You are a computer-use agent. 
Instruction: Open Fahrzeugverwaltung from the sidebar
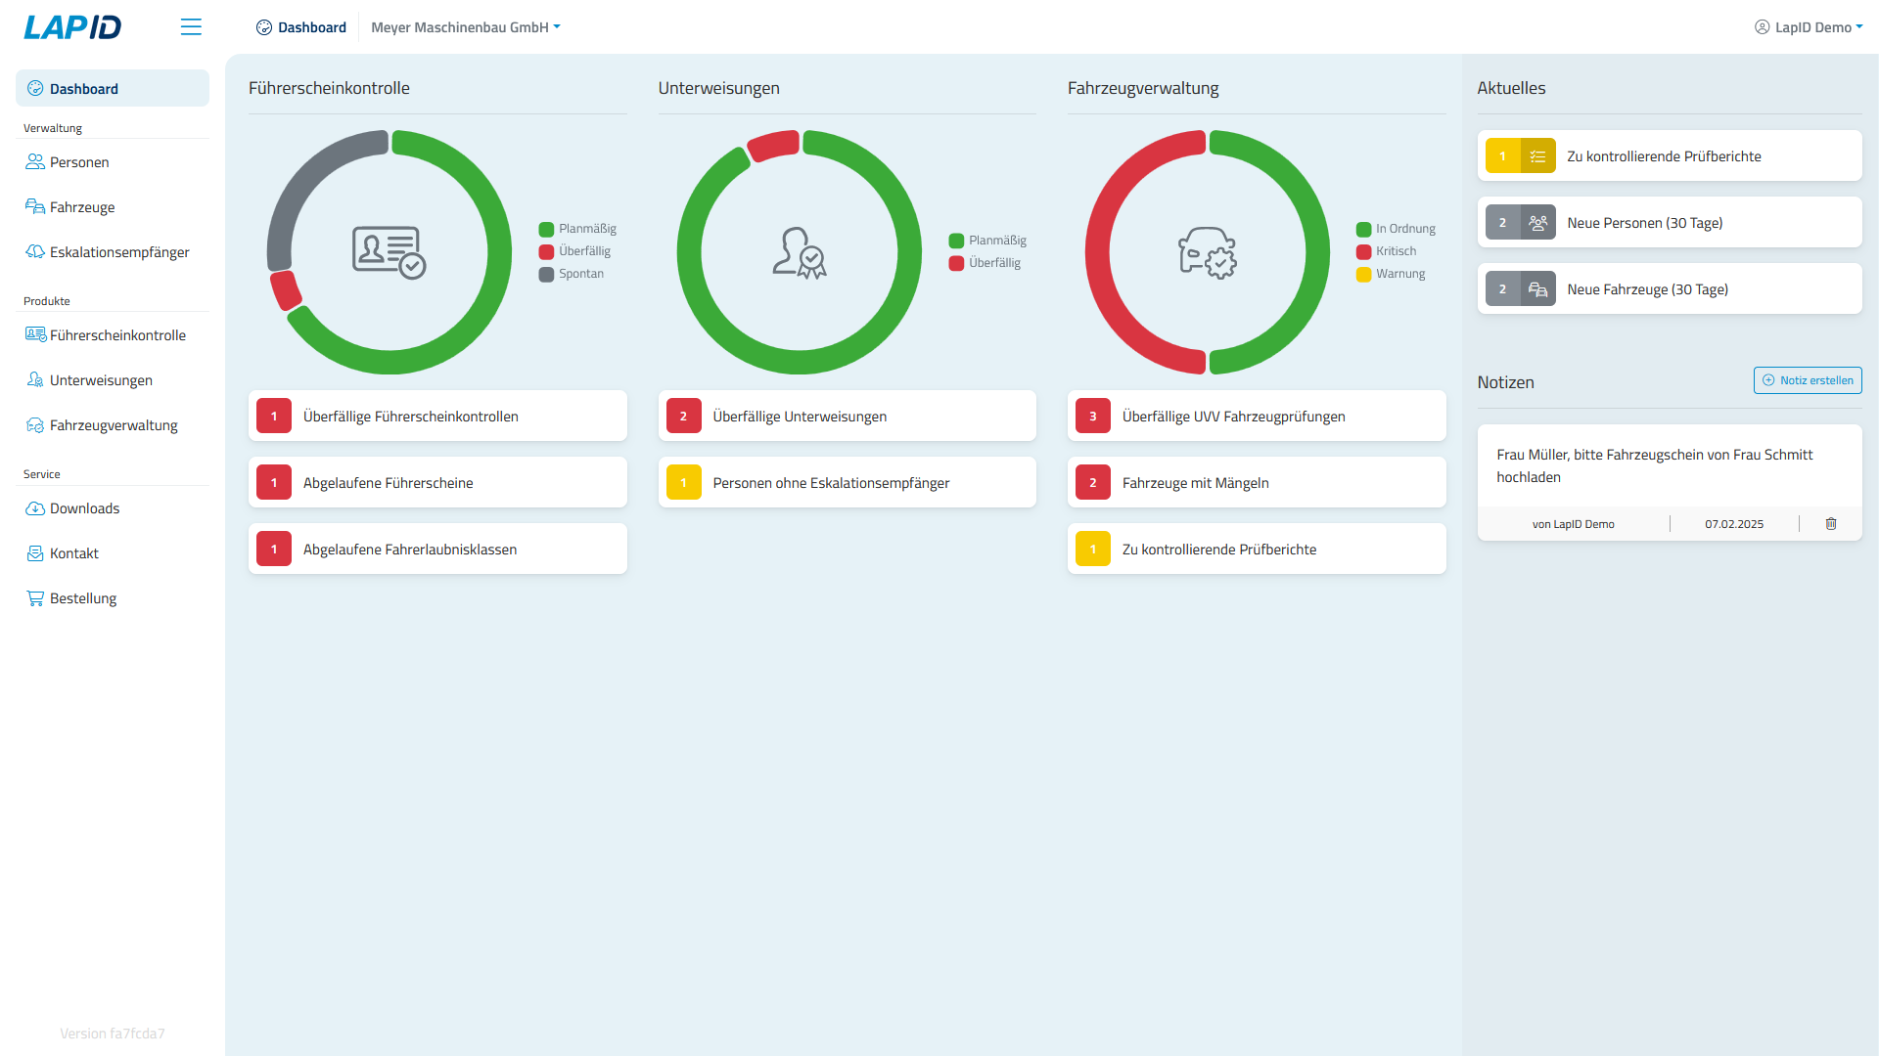(x=114, y=424)
